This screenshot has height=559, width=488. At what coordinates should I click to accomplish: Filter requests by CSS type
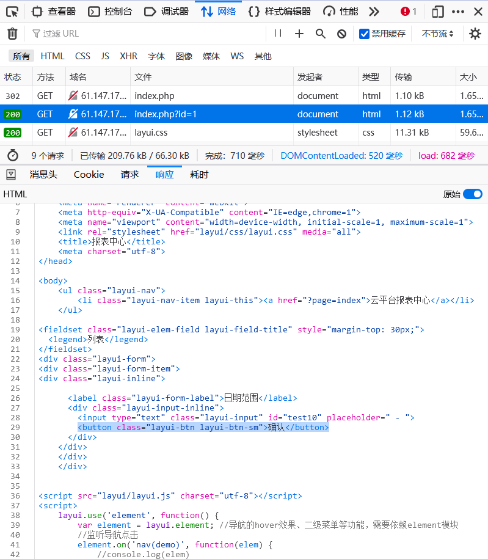click(82, 56)
